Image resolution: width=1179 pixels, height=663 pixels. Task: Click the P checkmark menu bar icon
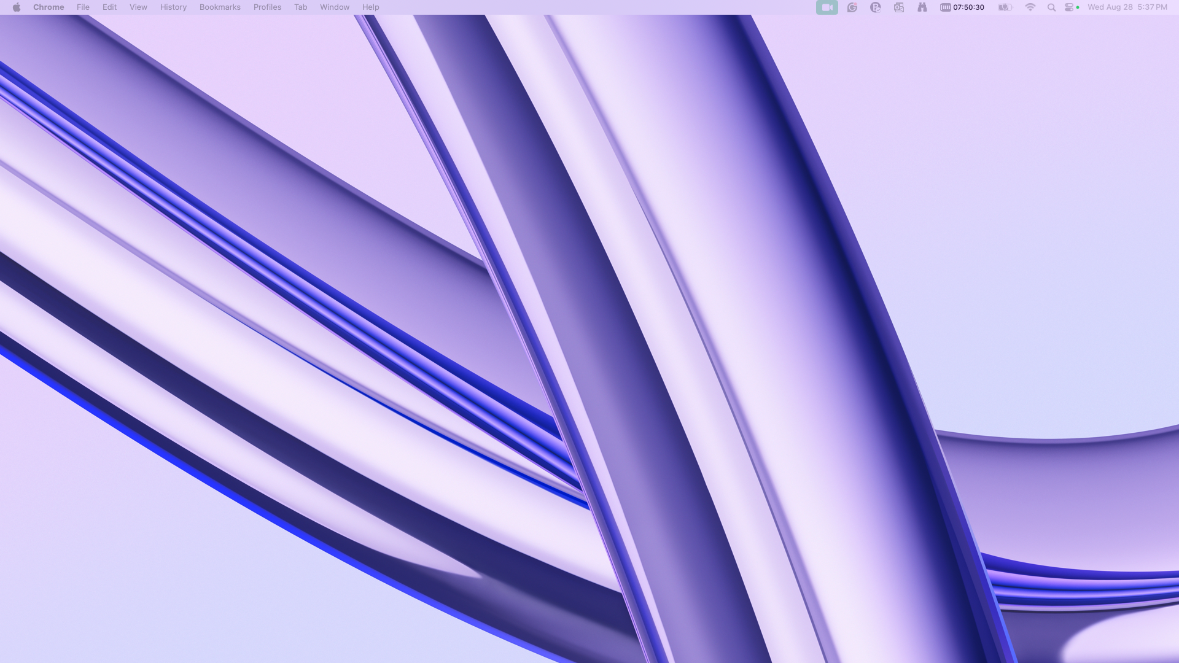click(x=876, y=7)
